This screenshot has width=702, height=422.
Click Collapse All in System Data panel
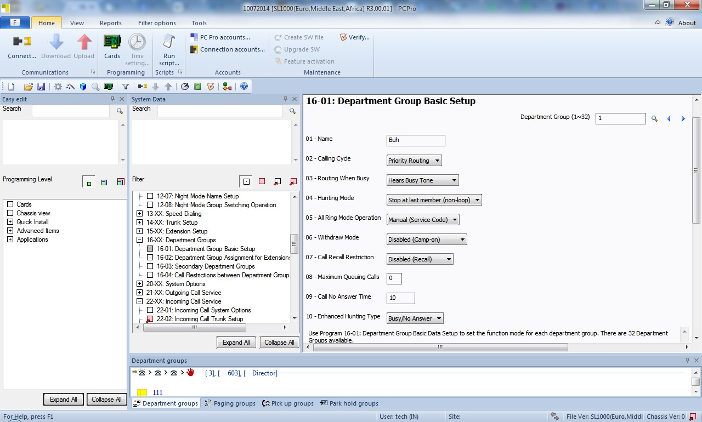point(279,342)
